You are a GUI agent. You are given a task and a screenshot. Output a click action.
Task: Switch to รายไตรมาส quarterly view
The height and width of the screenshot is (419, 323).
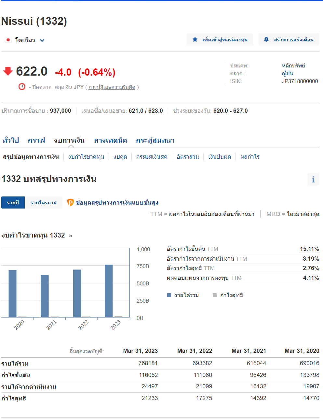(43, 203)
